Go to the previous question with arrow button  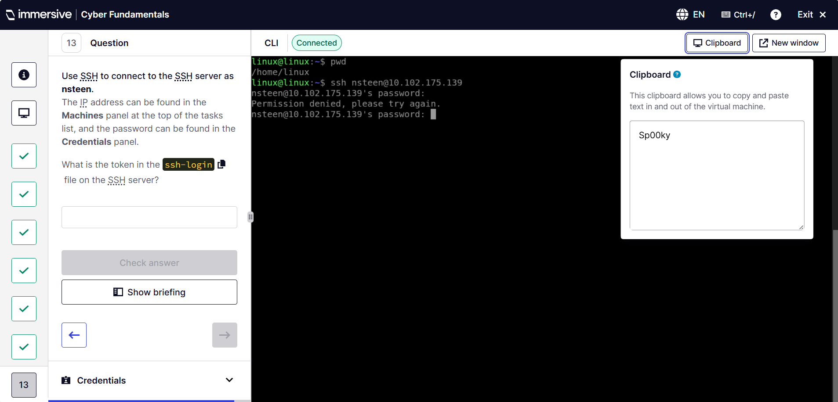74,334
